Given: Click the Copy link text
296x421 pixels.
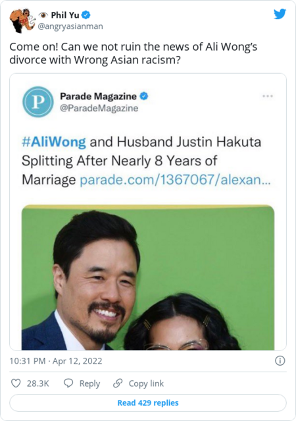Looking at the screenshot, I should [146, 383].
